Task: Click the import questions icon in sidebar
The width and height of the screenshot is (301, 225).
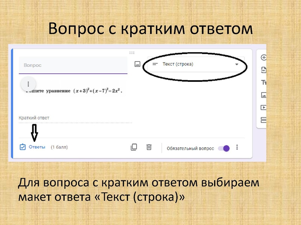Action: (264, 70)
